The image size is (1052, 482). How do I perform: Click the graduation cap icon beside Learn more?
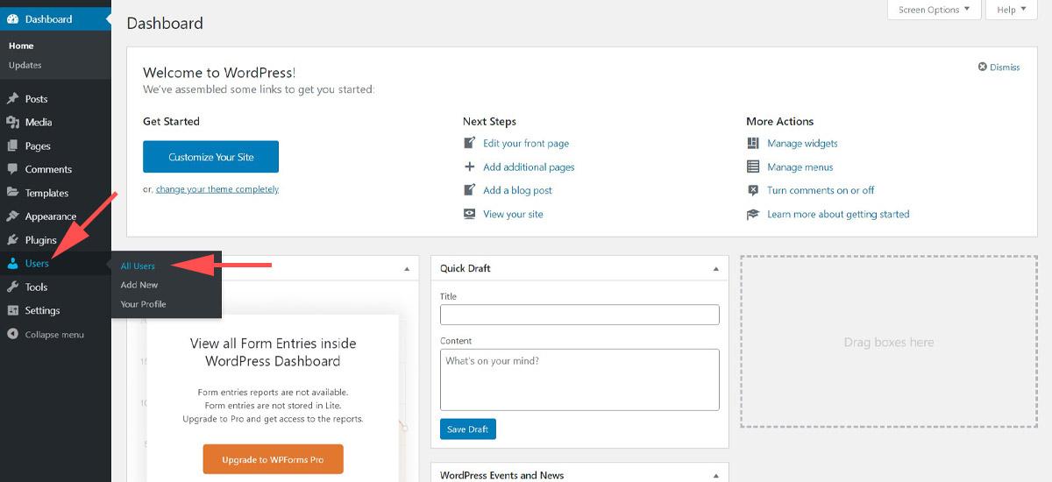click(x=753, y=214)
